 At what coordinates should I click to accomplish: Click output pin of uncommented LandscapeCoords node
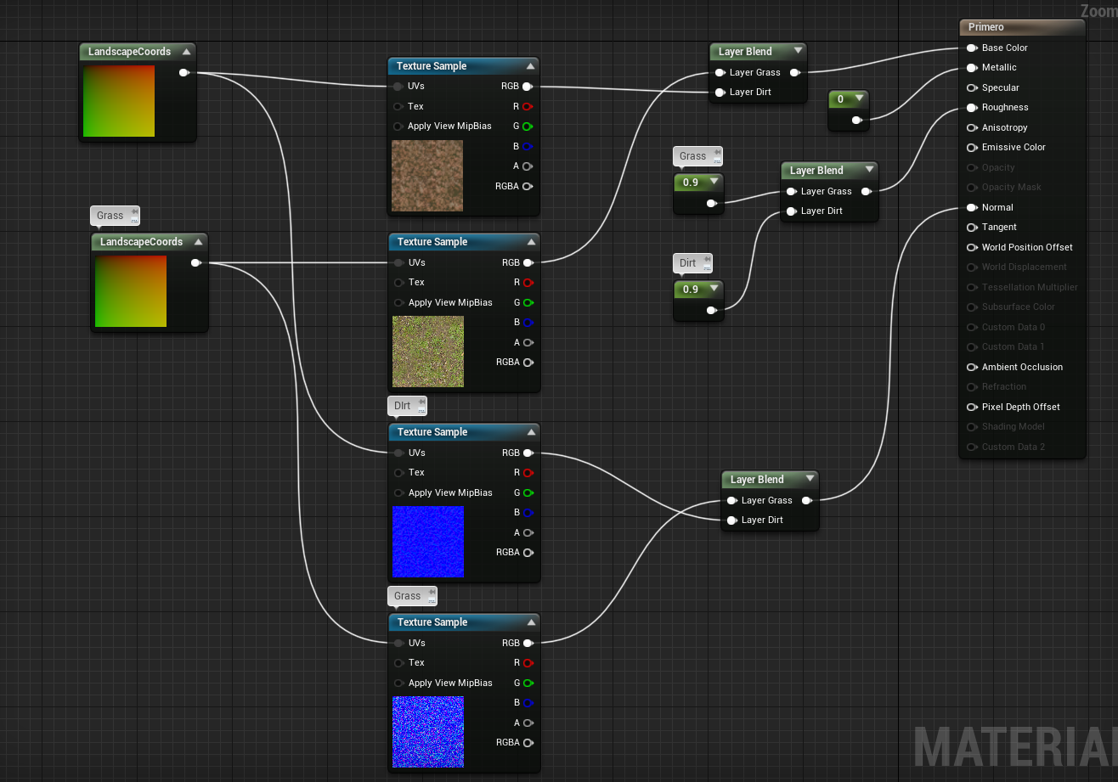[x=184, y=72]
